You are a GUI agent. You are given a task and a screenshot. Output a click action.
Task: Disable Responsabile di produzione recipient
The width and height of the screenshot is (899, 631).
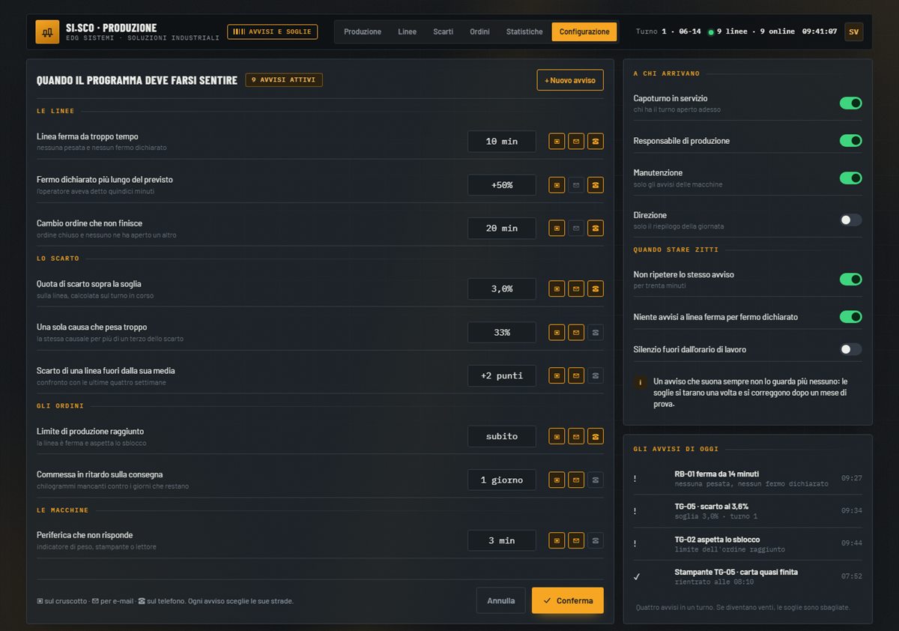tap(850, 140)
